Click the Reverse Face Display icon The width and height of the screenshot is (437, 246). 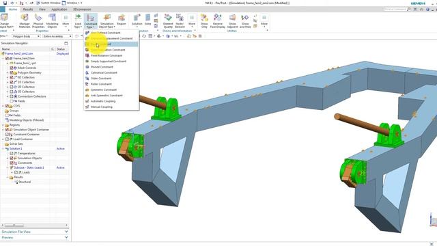coord(218,21)
